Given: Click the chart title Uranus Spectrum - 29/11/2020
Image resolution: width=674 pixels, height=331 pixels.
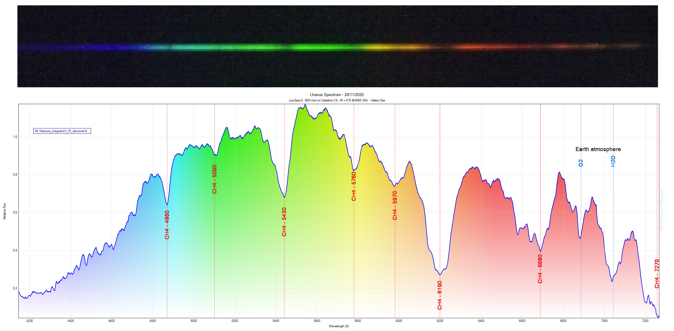Looking at the screenshot, I should pos(337,95).
